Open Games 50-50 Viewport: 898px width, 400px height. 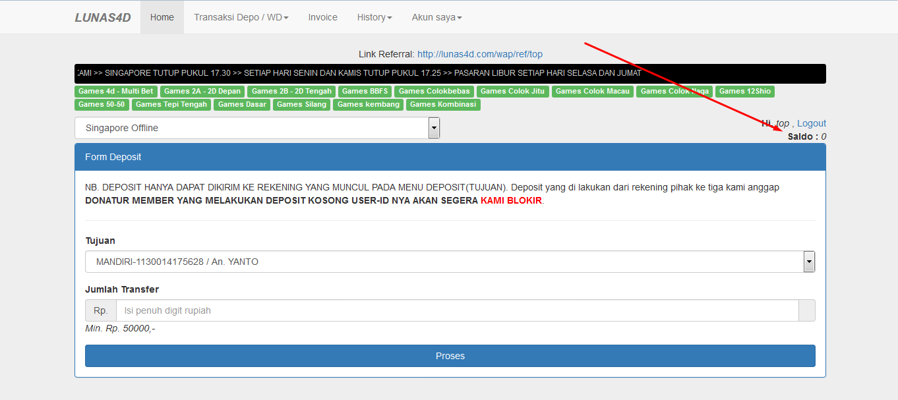click(x=102, y=105)
